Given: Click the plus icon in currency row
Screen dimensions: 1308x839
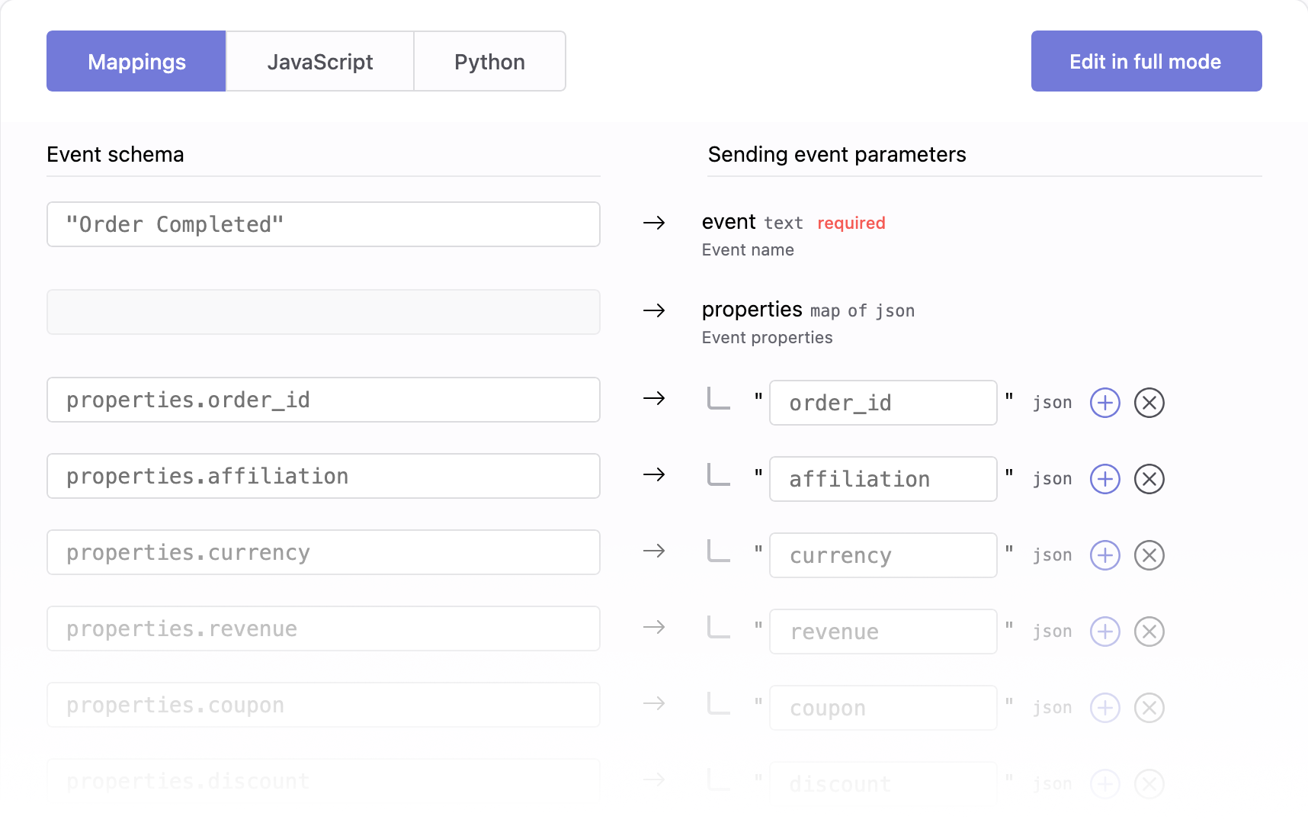Looking at the screenshot, I should (x=1104, y=555).
